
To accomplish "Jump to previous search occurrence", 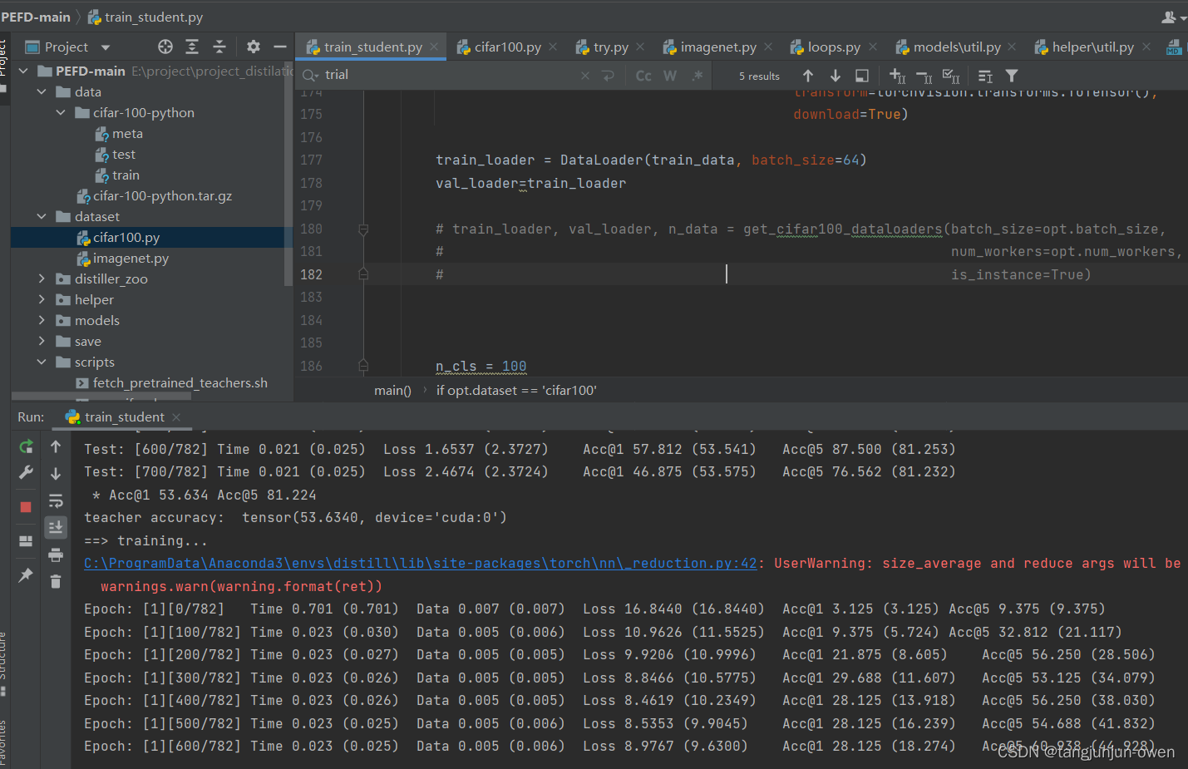I will click(x=808, y=76).
